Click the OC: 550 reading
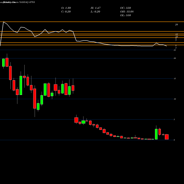Viewport: 184px width, 184px height. coord(125,8)
